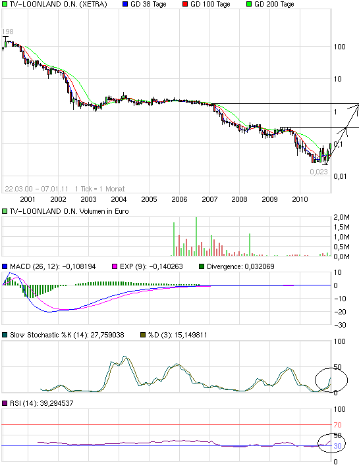Click the EXP (9): -0,140263 label
The width and height of the screenshot is (359, 467).
(151, 266)
